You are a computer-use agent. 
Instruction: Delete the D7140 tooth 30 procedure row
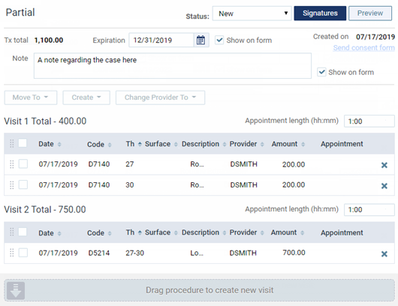[x=384, y=186]
